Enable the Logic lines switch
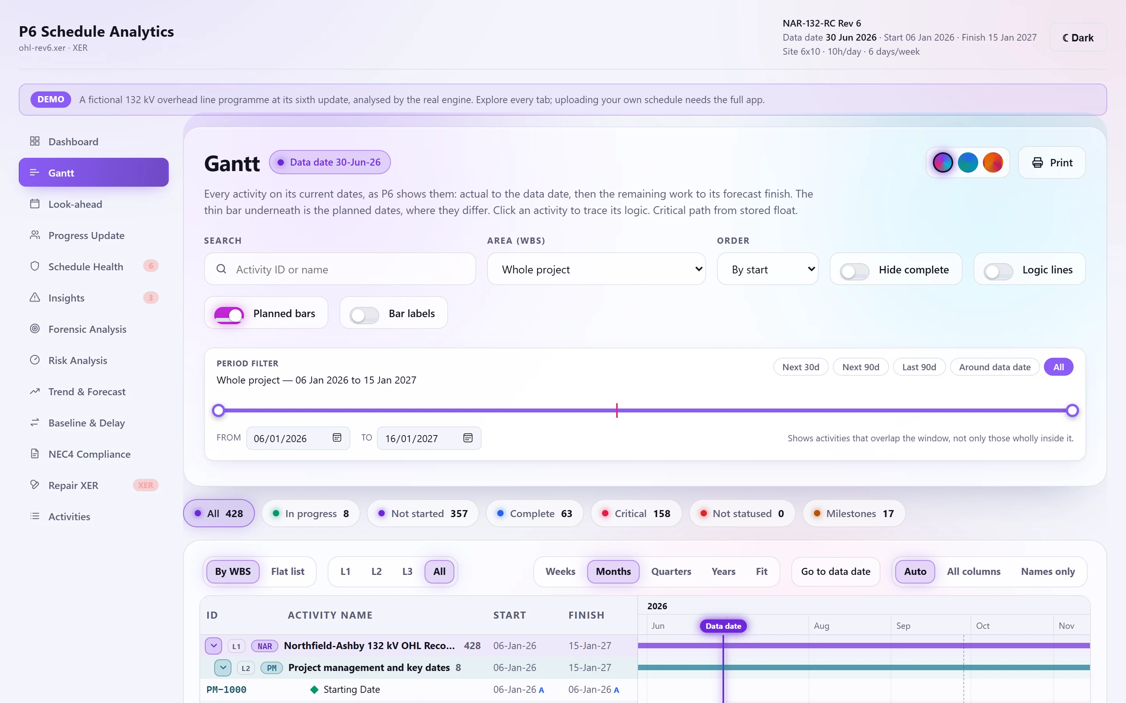This screenshot has height=703, width=1126. point(998,271)
